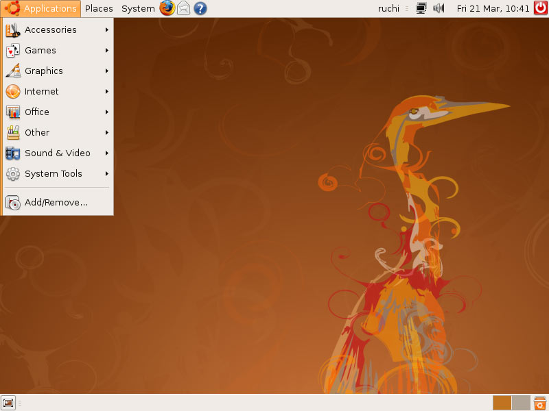Launch the Firefox web browser icon
549x411 pixels.
(x=167, y=8)
